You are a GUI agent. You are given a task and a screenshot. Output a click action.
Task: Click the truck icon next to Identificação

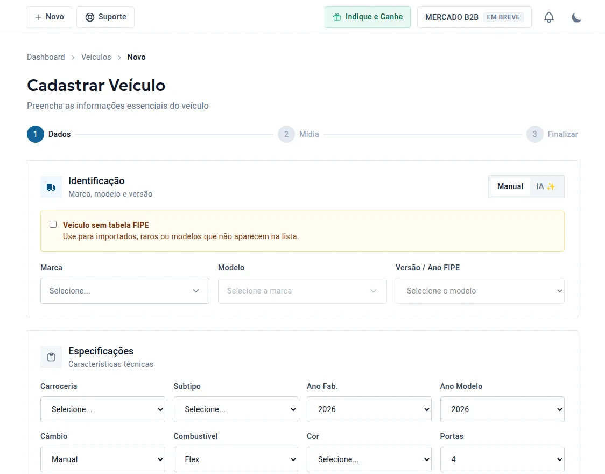click(x=51, y=187)
